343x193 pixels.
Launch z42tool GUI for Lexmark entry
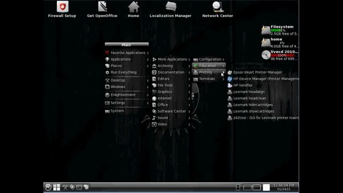click(263, 118)
